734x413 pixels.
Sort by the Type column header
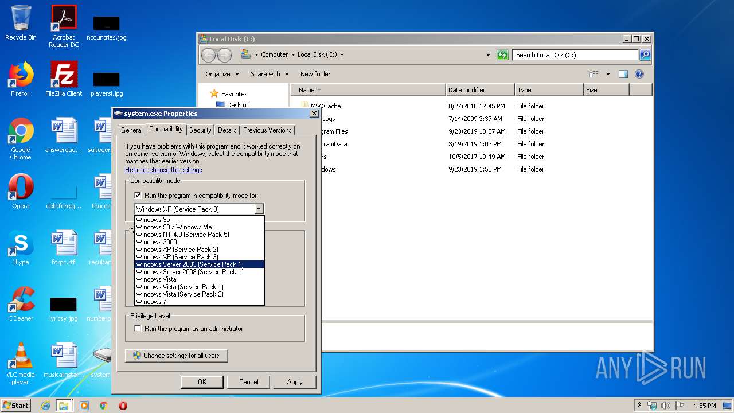549,90
